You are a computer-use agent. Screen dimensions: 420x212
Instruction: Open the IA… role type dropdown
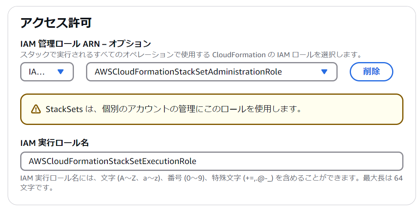point(47,72)
